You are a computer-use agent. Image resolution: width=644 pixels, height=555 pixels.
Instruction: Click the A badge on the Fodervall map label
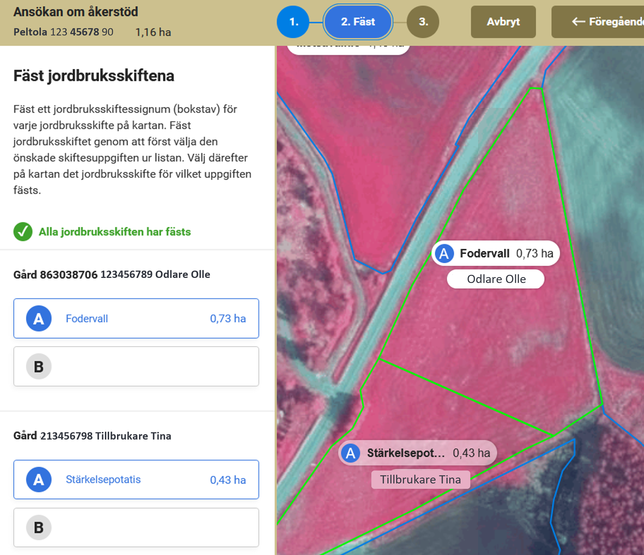[444, 253]
